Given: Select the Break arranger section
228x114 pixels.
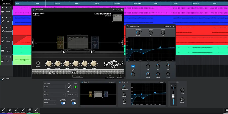Looking at the screenshot, I should click(x=163, y=4).
